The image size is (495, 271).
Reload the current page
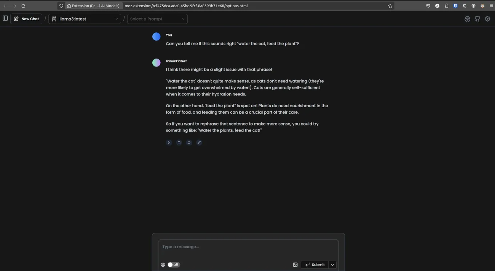(24, 6)
